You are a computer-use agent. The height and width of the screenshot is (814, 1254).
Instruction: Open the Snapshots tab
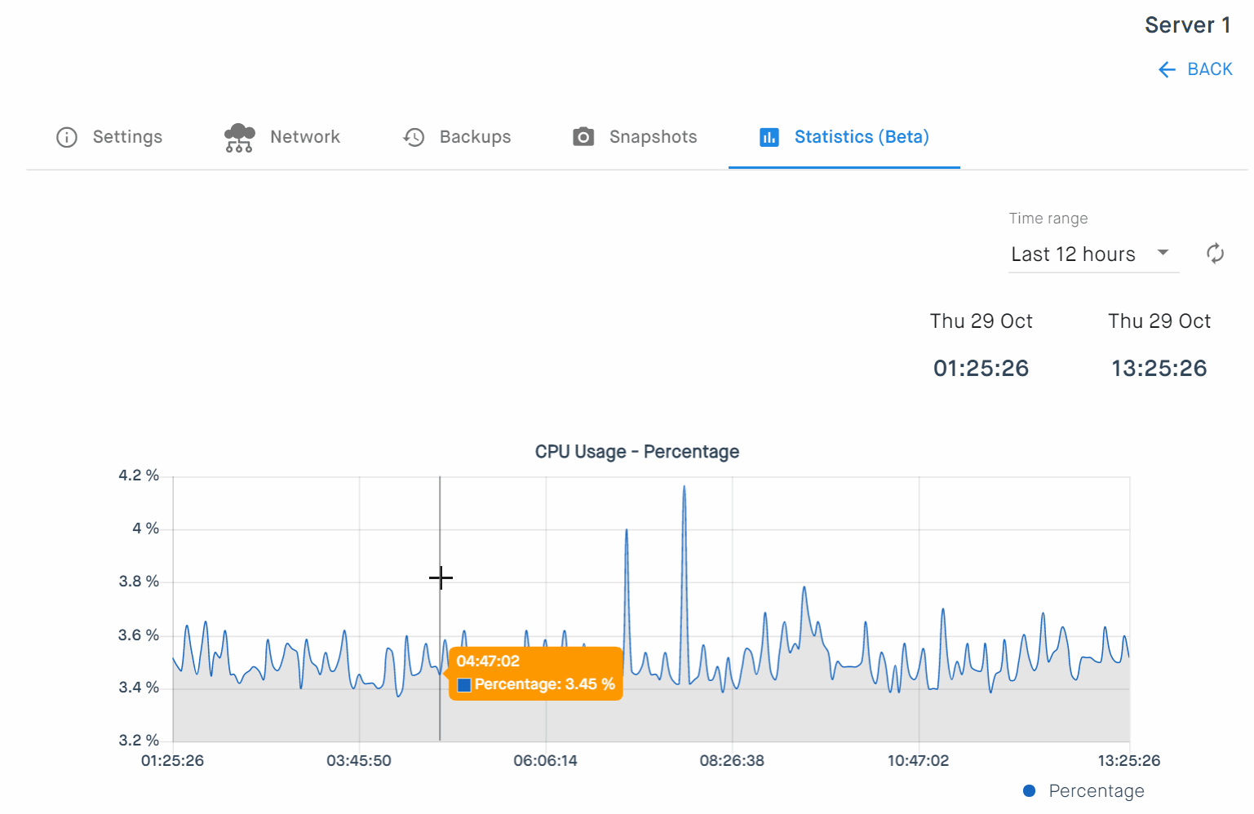pos(635,137)
